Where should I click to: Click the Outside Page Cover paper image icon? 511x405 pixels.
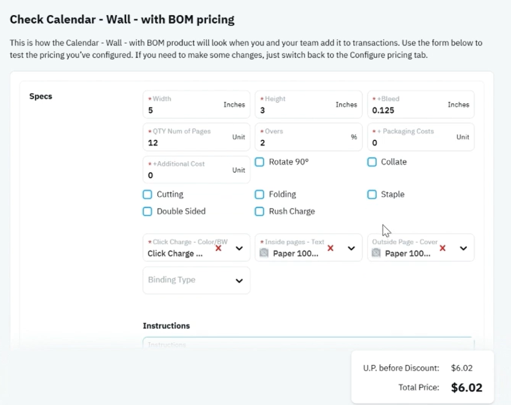click(376, 253)
